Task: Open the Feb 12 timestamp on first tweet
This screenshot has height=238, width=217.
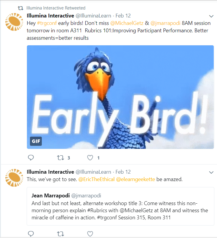Action: pos(123,16)
